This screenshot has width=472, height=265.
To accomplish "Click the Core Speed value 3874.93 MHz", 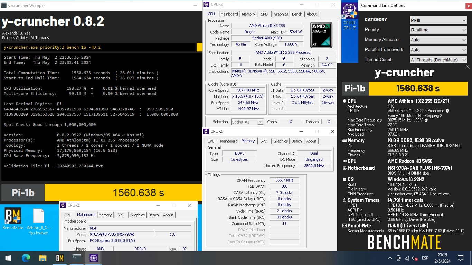I will [248, 90].
